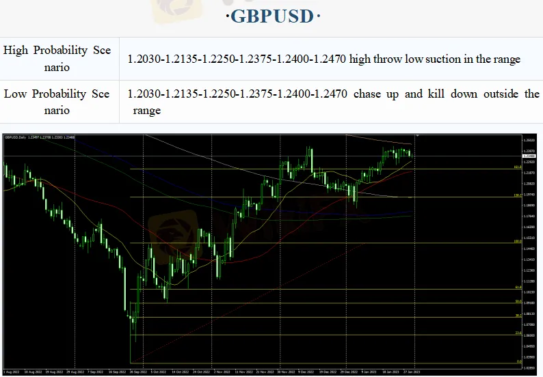Click the 38.2 Fibonacci level label

[x=518, y=316]
